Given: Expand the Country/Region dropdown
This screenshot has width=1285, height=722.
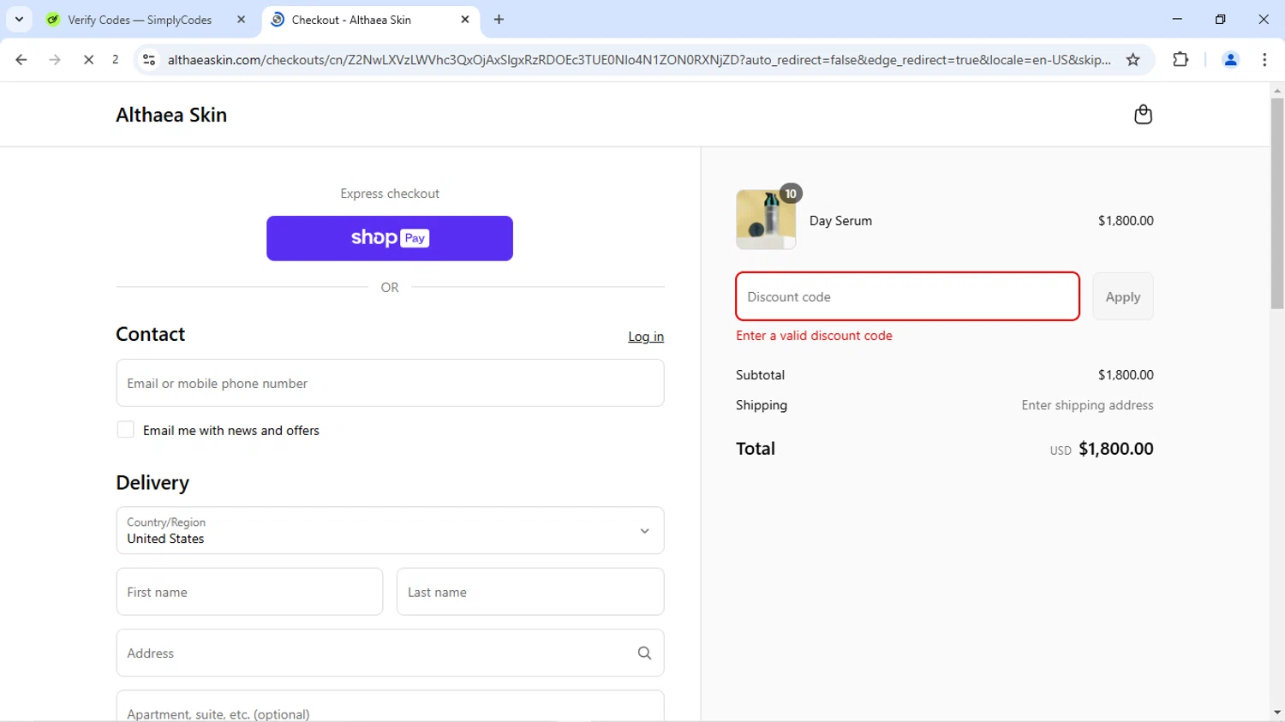Looking at the screenshot, I should pyautogui.click(x=390, y=530).
